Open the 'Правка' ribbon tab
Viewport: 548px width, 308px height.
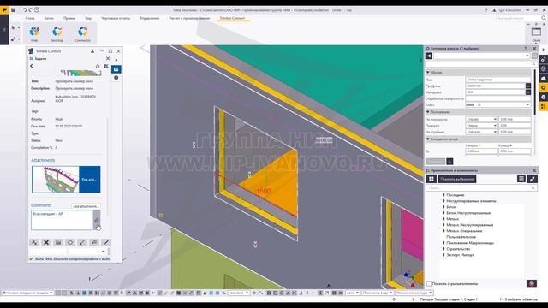[69, 18]
